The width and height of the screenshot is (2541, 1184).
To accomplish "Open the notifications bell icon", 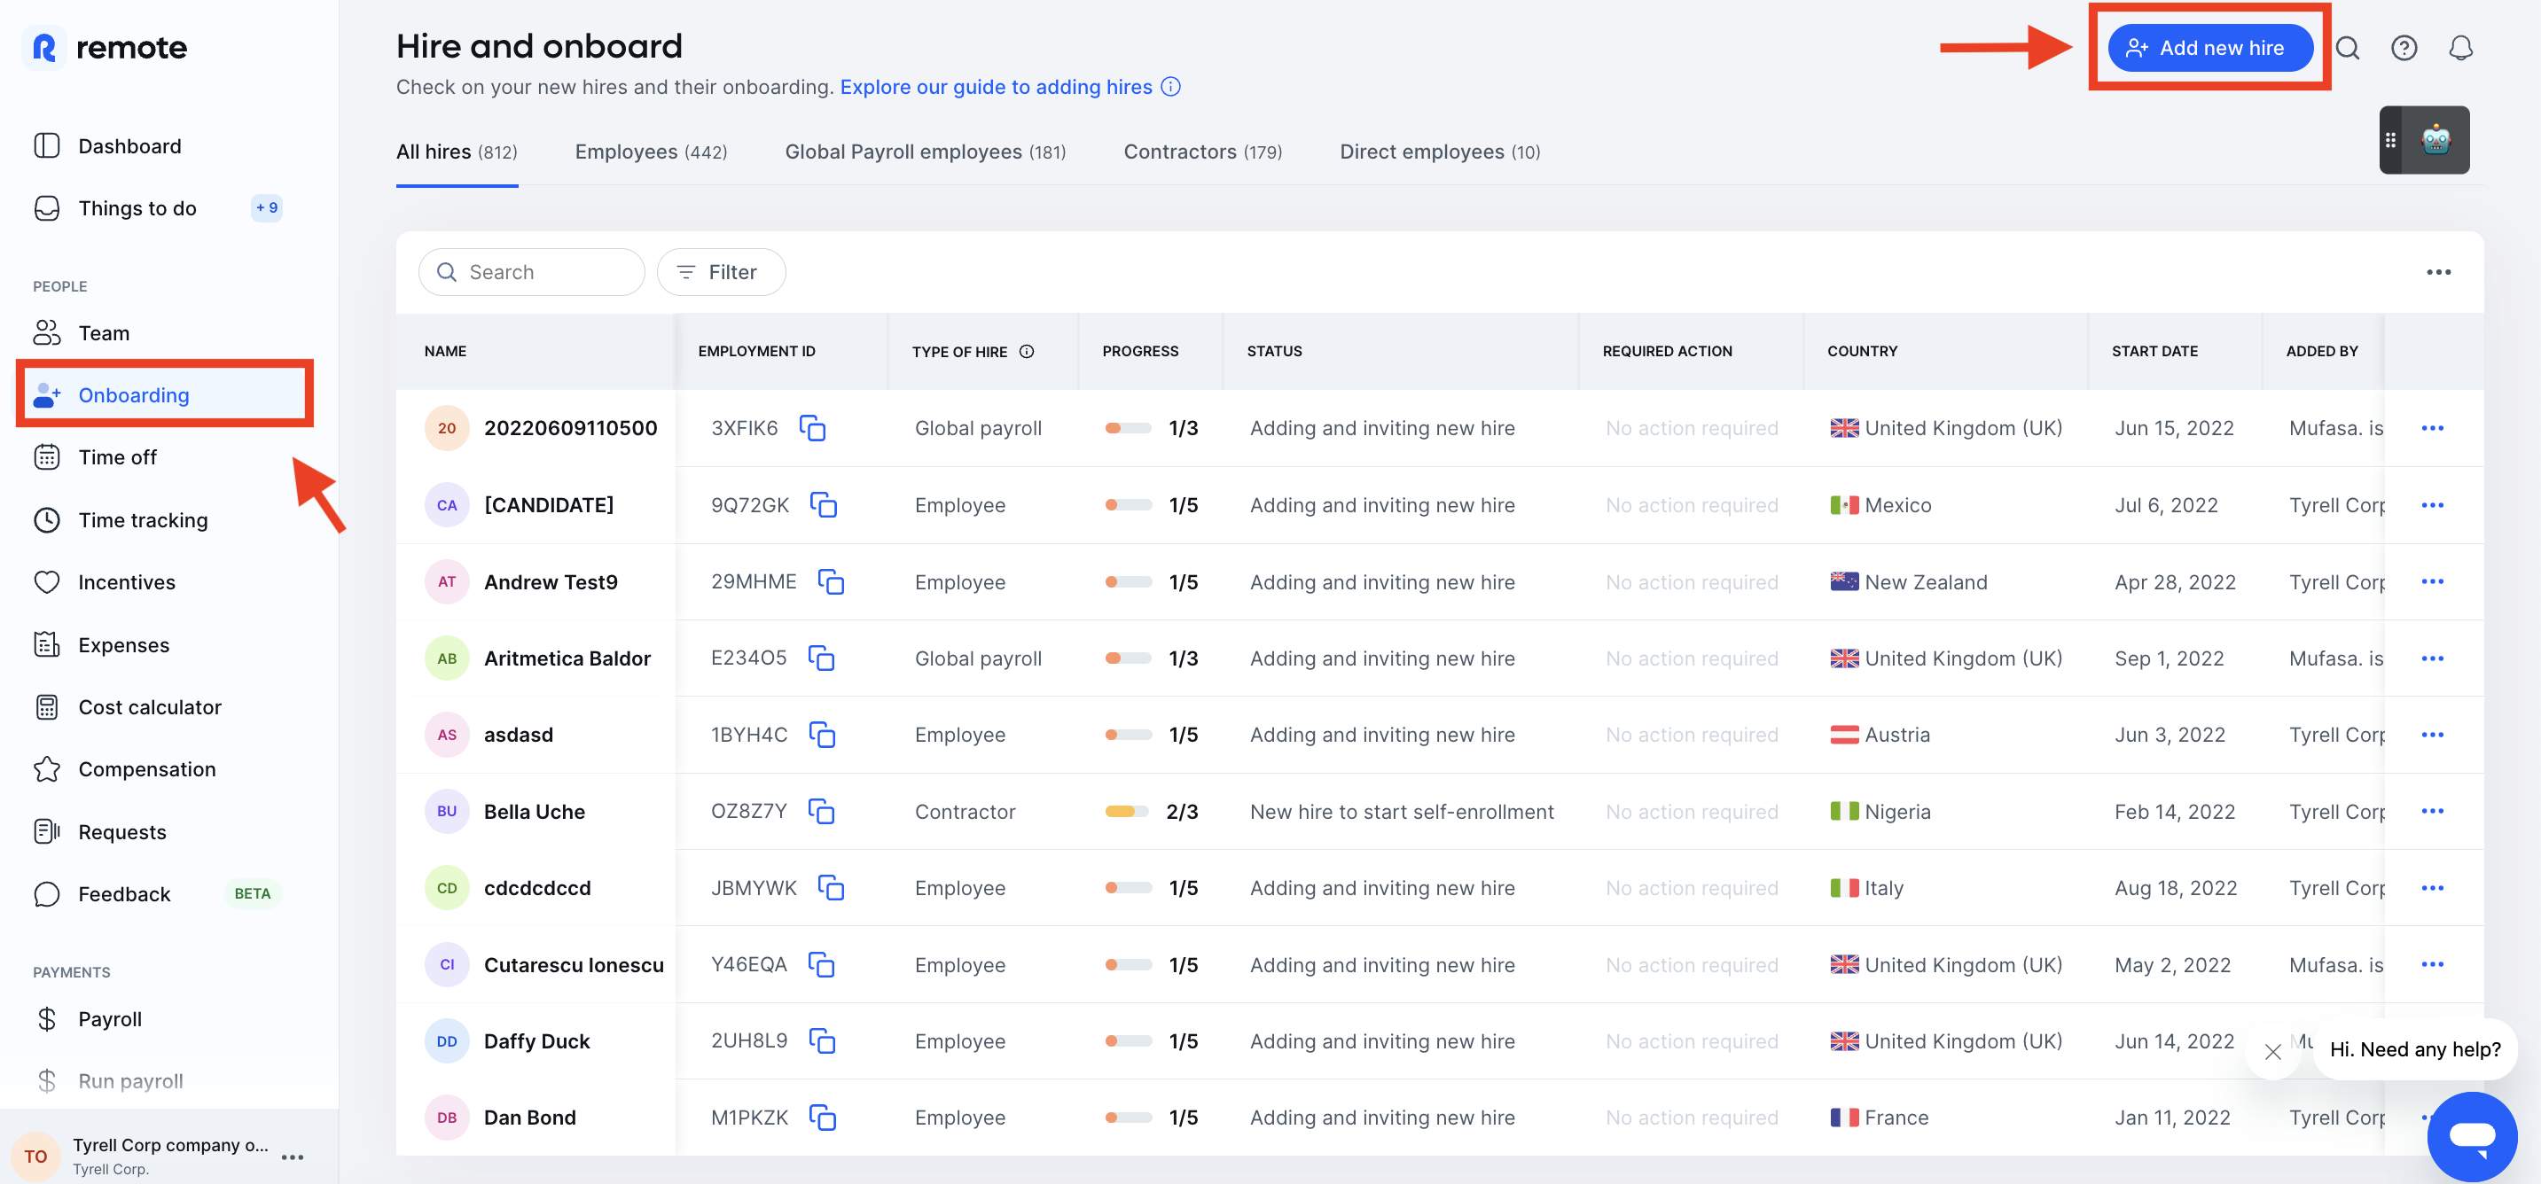I will (2460, 46).
